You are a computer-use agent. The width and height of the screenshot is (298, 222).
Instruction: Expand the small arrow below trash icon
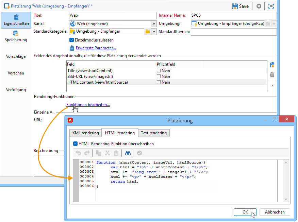click(272, 85)
